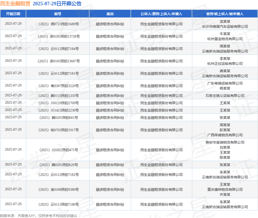Click case number 云0112民初7182号
258x218 pixels.
click(x=58, y=175)
